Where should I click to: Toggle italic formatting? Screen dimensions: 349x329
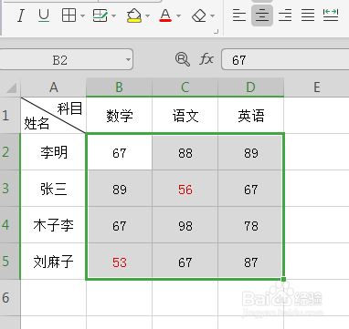[x=20, y=15]
